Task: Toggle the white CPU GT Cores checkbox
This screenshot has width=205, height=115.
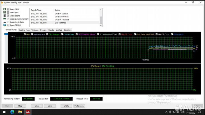Action: click(157, 34)
